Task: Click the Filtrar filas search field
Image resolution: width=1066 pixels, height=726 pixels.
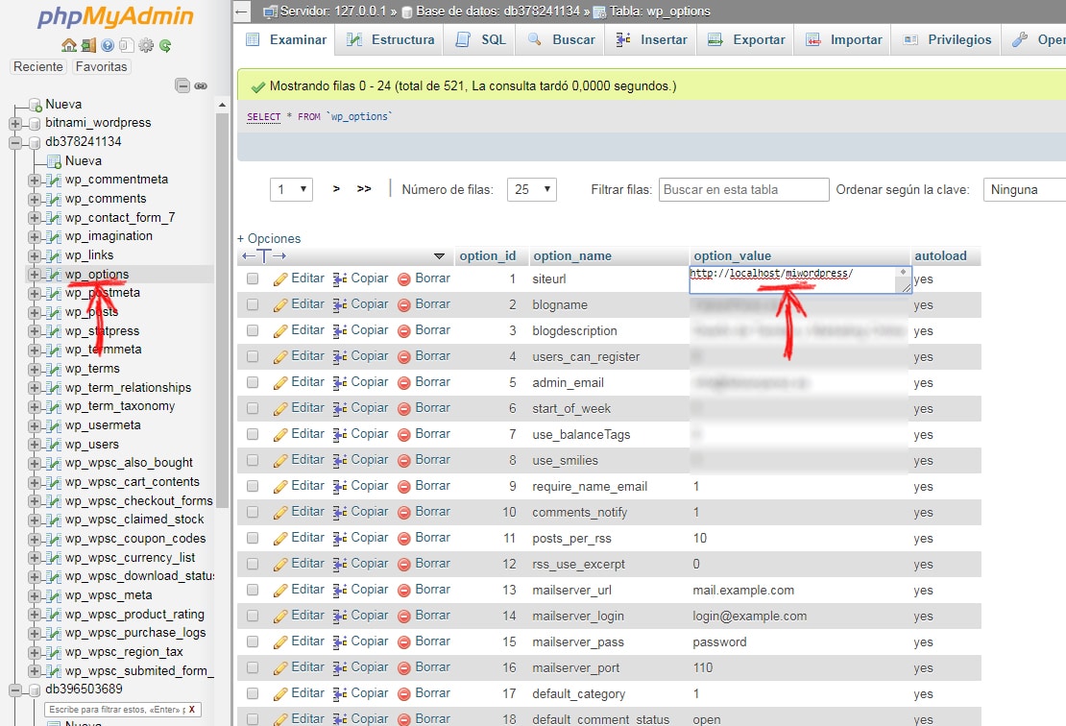Action: tap(744, 189)
